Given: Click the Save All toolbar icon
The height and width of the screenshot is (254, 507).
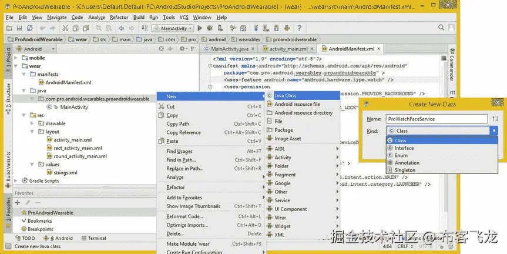Looking at the screenshot, I should coord(19,28).
